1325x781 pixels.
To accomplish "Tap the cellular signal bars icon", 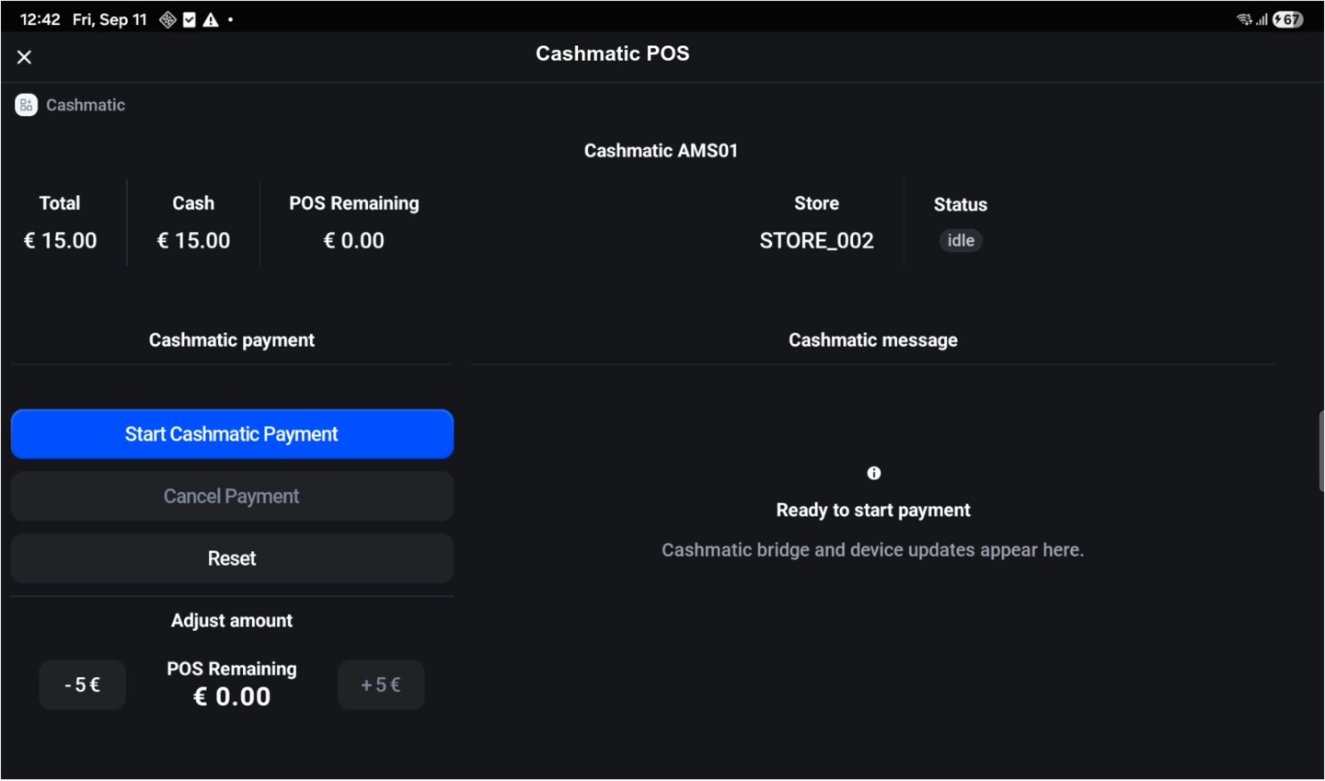I will click(x=1262, y=19).
